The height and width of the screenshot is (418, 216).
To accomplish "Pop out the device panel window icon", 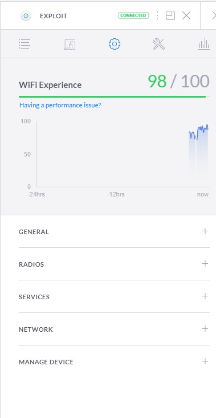I will (x=170, y=15).
